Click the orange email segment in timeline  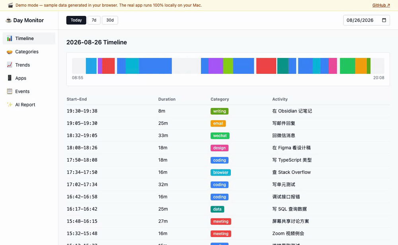[361, 66]
